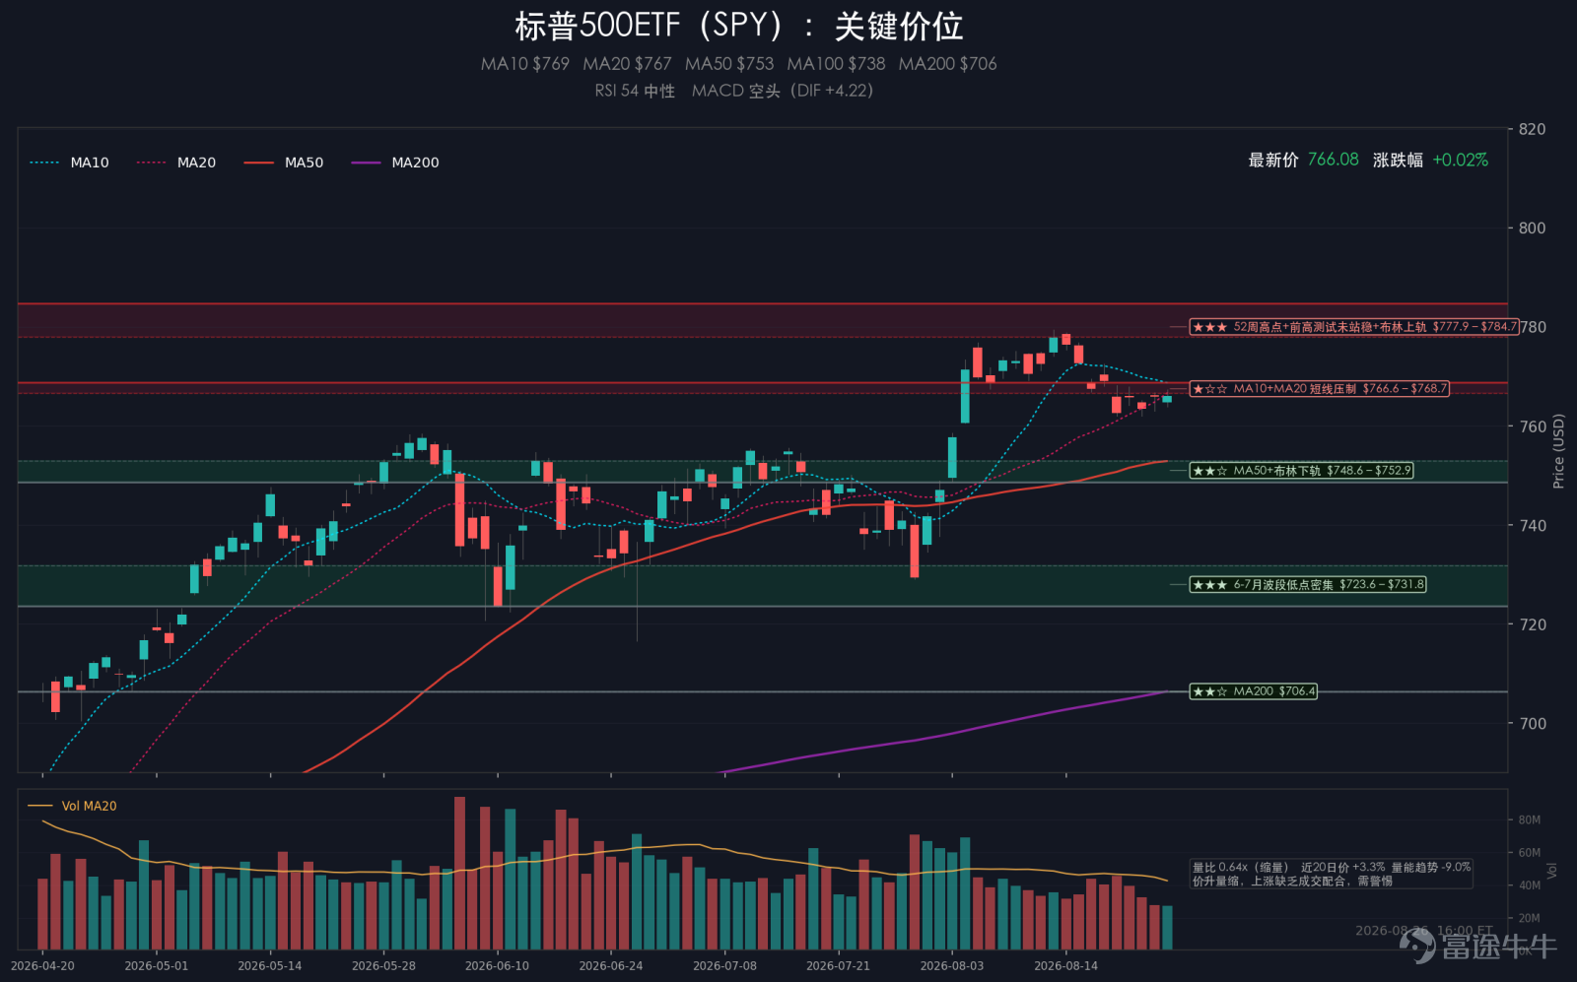Click the 2026-06-24 date label
Screen dimensions: 1577x982
pyautogui.click(x=611, y=966)
